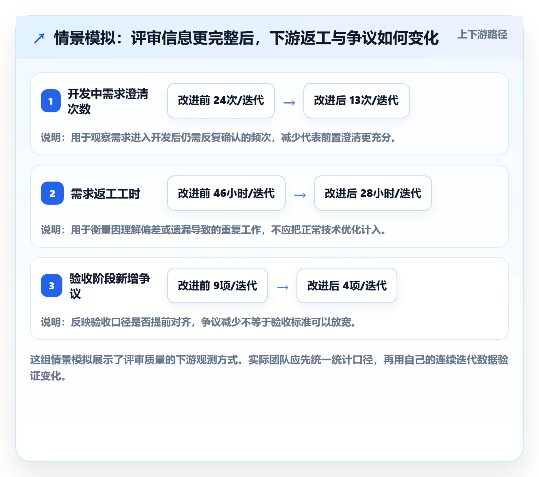Click the 改进前 24次/迭代 chip
Viewport: 539px width, 477px height.
(221, 101)
